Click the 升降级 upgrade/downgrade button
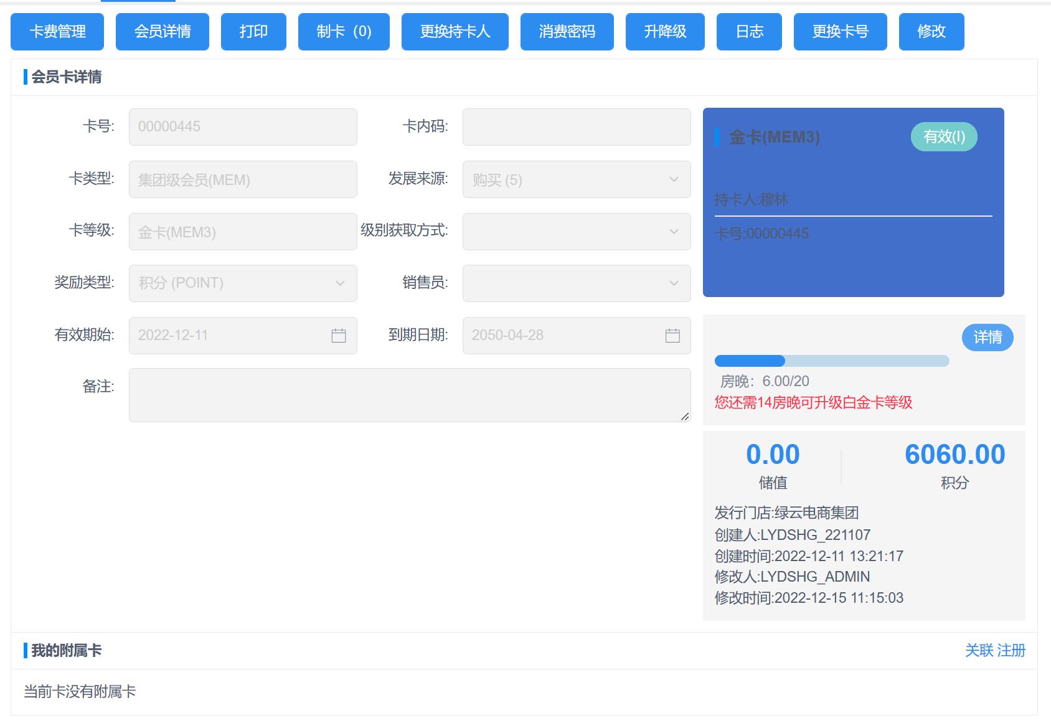This screenshot has height=723, width=1051. coord(665,32)
